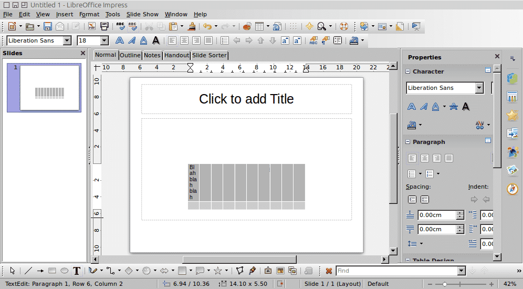Open font name dropdown in toolbar
This screenshot has width=523, height=289.
[67, 40]
